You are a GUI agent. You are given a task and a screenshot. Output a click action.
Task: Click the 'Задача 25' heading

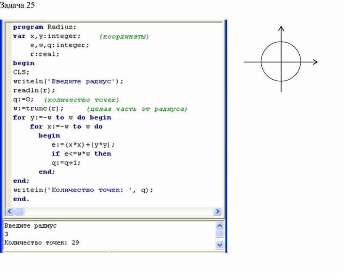click(17, 5)
